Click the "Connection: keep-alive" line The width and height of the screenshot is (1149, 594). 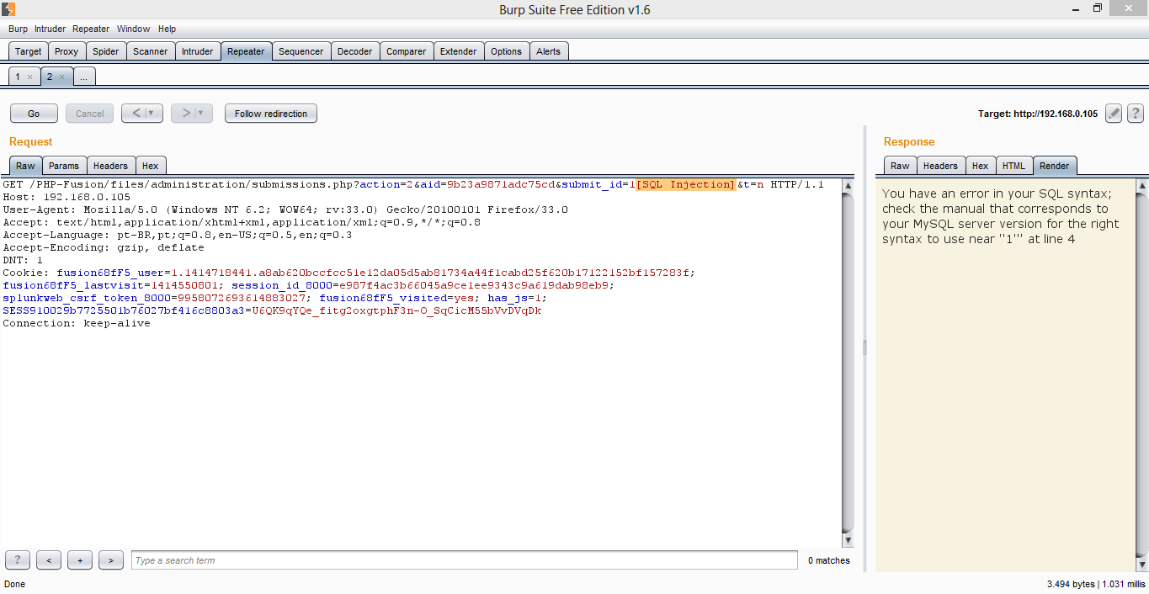(x=77, y=323)
